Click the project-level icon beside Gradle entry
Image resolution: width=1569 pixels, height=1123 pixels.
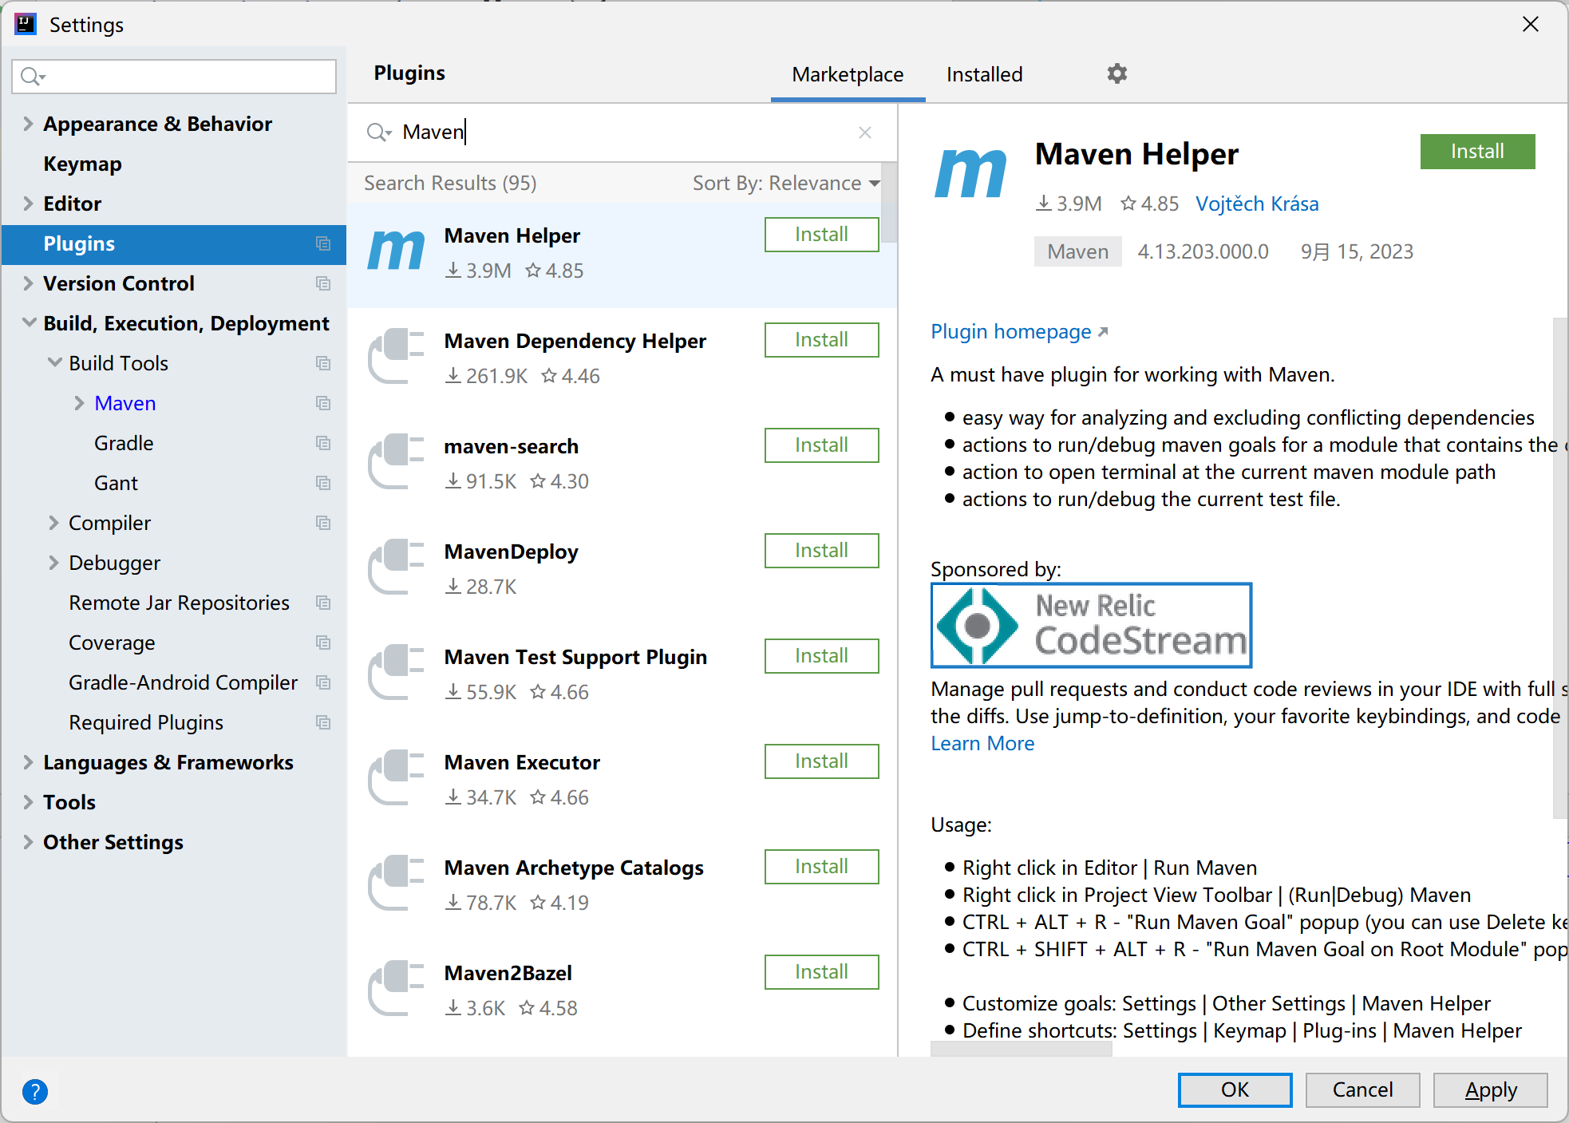tap(323, 443)
